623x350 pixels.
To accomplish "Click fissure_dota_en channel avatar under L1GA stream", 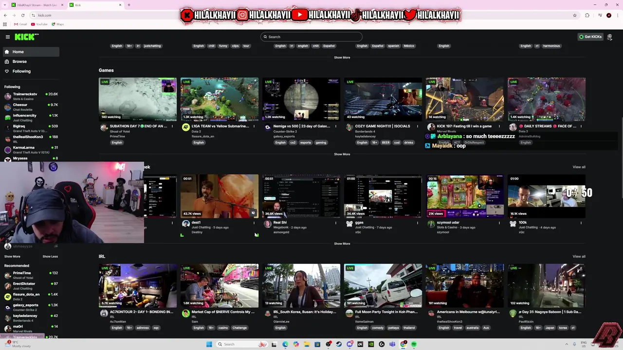I will [x=185, y=127].
